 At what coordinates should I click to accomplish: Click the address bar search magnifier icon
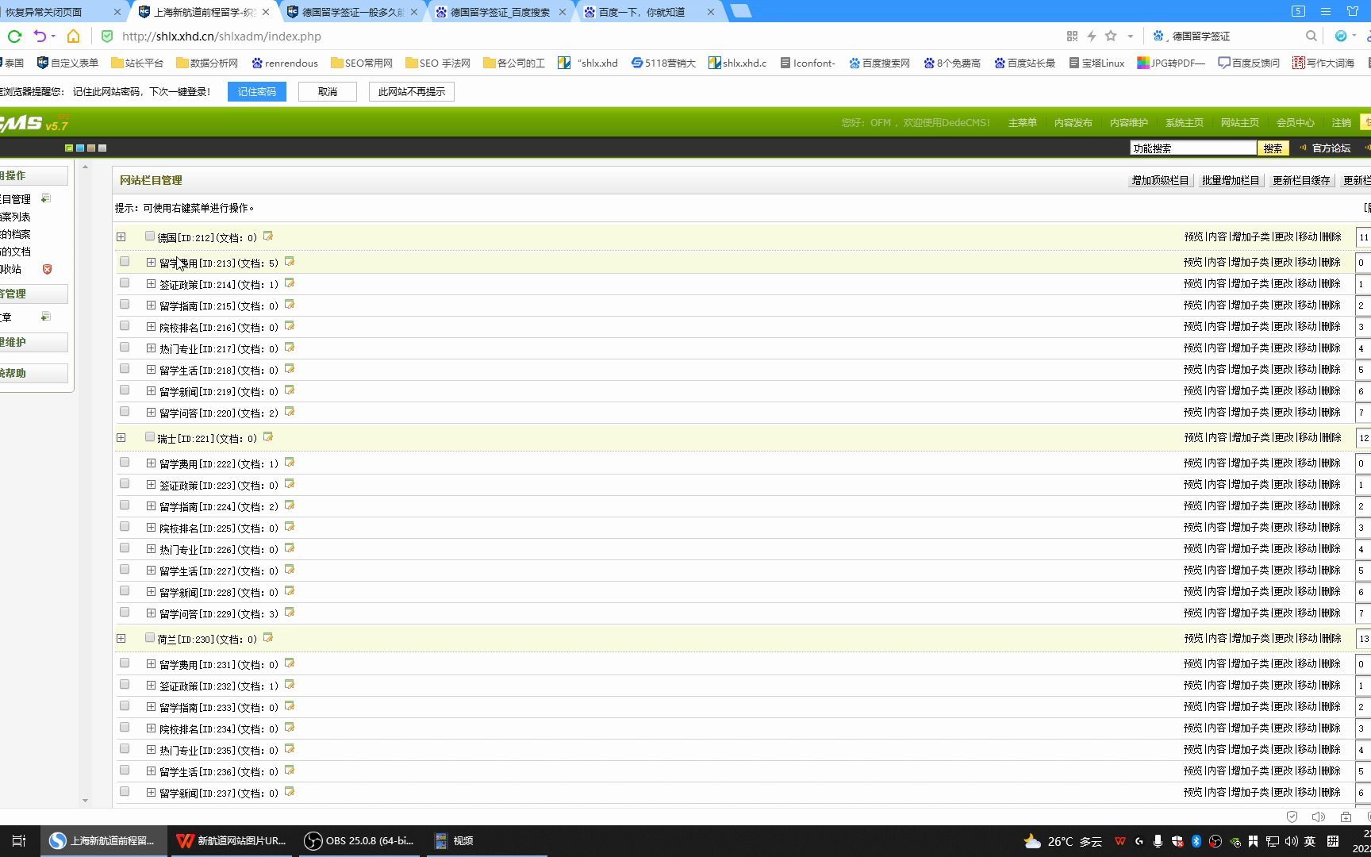pyautogui.click(x=1311, y=36)
